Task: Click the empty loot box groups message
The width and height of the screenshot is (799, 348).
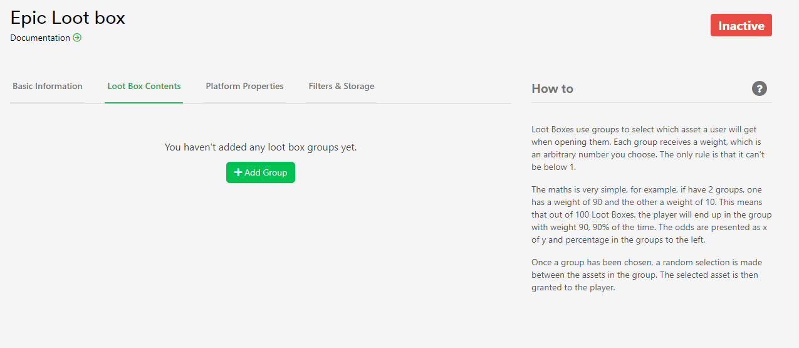Action: pos(260,147)
